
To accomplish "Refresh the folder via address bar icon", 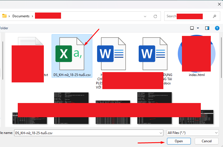I will [x=155, y=16].
